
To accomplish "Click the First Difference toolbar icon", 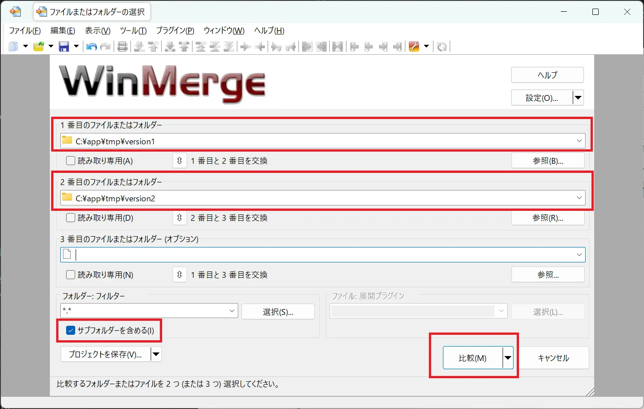I will pyautogui.click(x=201, y=47).
